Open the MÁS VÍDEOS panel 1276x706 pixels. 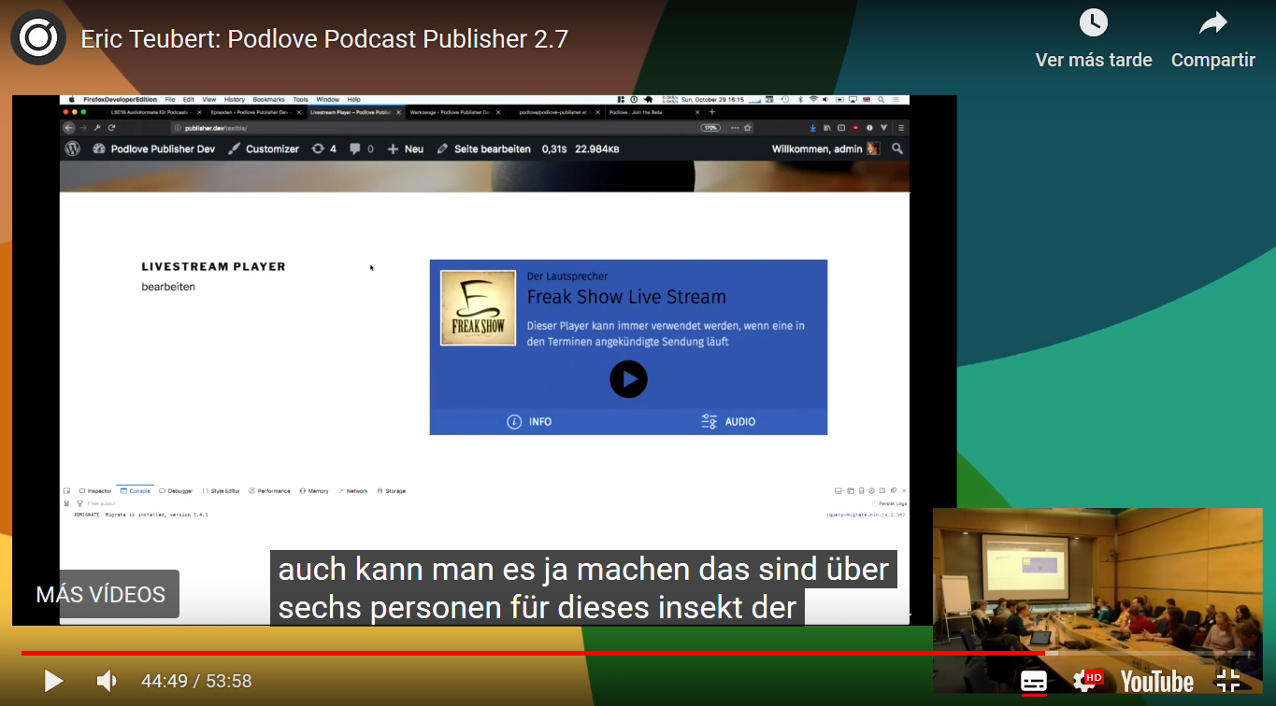point(101,594)
